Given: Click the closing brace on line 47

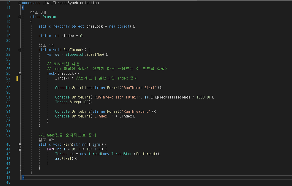Looking at the screenshot, I should [x=23, y=178].
